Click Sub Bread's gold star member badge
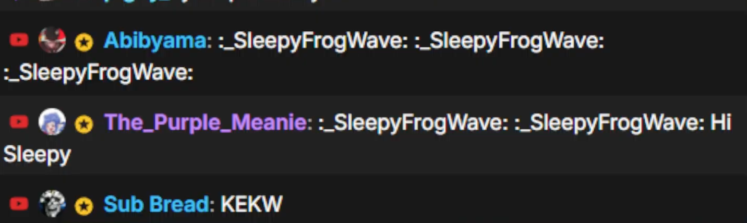747x223 pixels. [x=83, y=206]
